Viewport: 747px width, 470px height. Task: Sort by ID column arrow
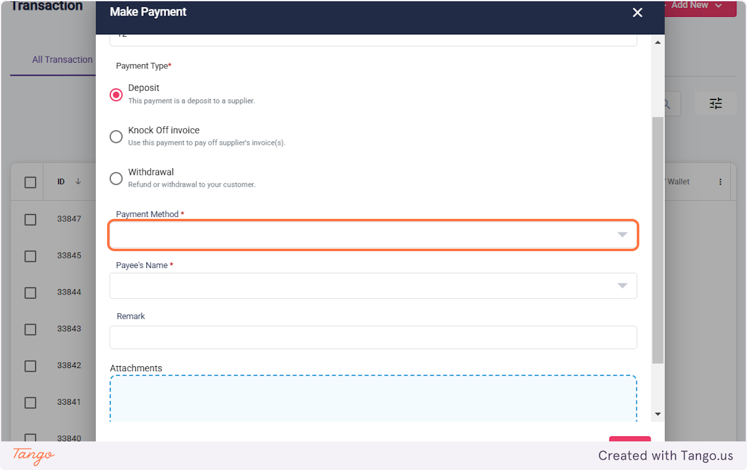click(78, 182)
